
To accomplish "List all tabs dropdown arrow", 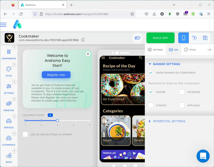I will pyautogui.click(x=174, y=5).
